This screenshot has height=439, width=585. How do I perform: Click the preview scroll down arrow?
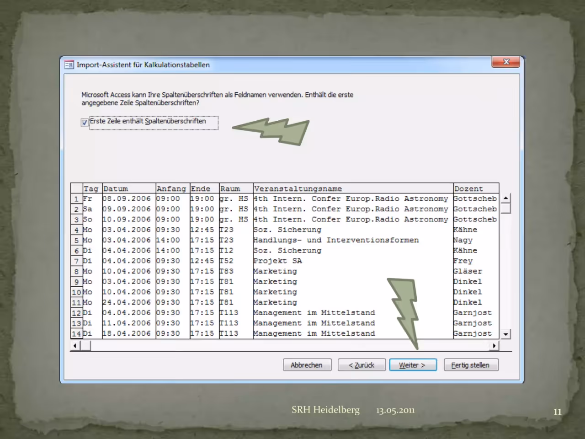click(x=505, y=334)
